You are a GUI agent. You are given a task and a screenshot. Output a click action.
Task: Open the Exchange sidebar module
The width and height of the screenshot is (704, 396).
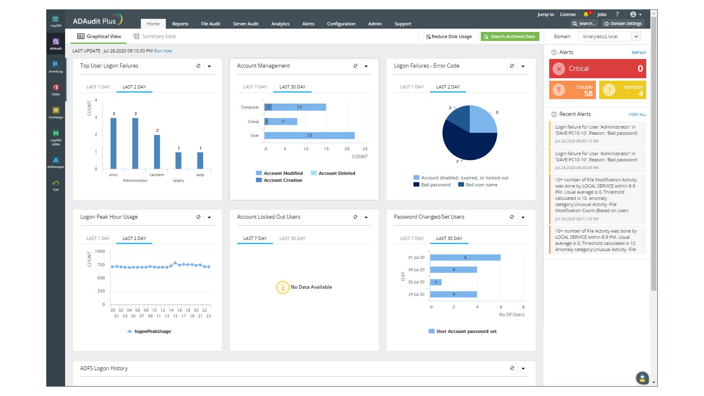pos(56,113)
